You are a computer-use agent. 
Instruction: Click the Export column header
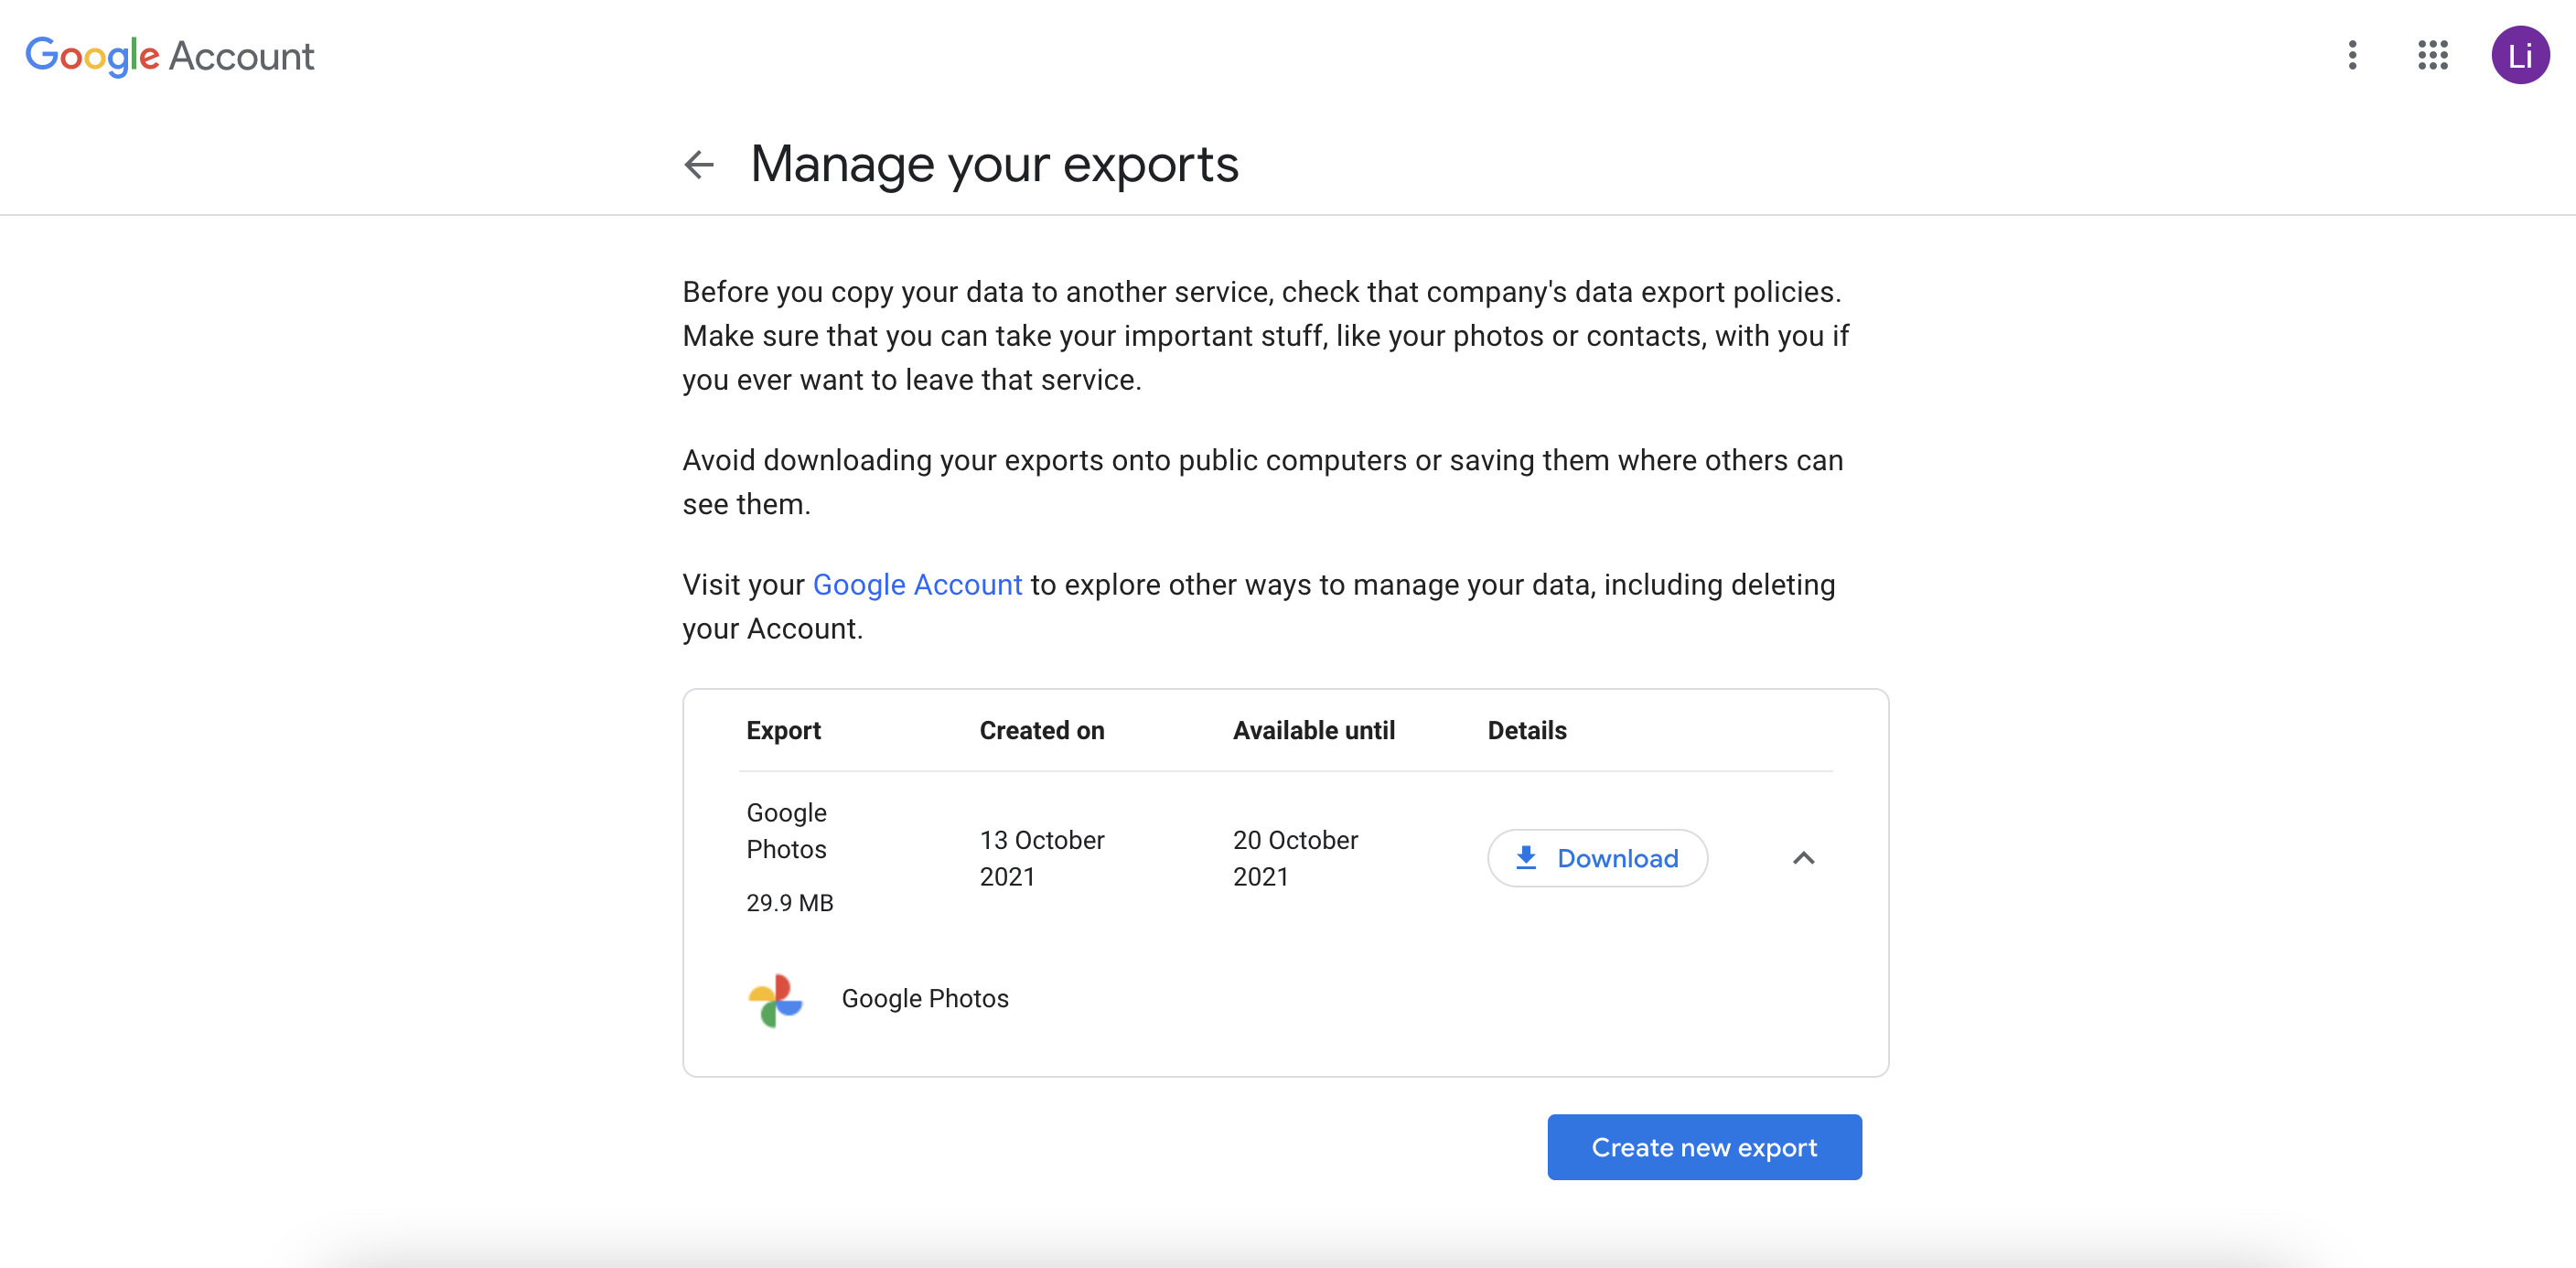783,730
